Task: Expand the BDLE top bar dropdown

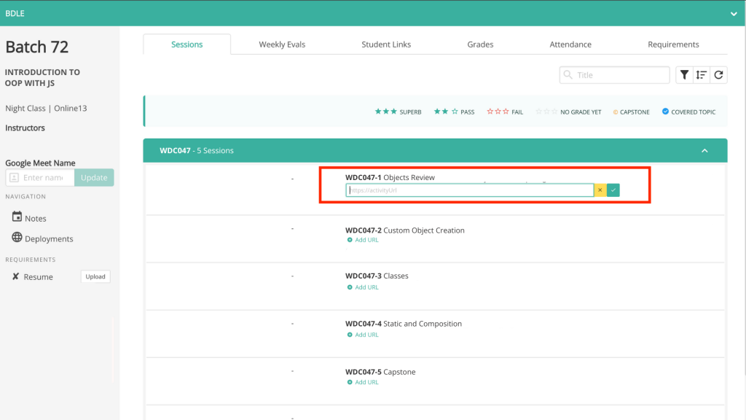Action: 734,13
